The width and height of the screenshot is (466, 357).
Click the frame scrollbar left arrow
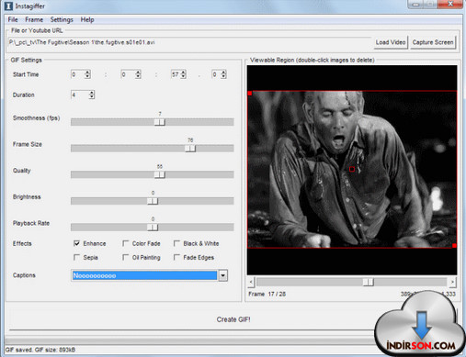point(251,282)
